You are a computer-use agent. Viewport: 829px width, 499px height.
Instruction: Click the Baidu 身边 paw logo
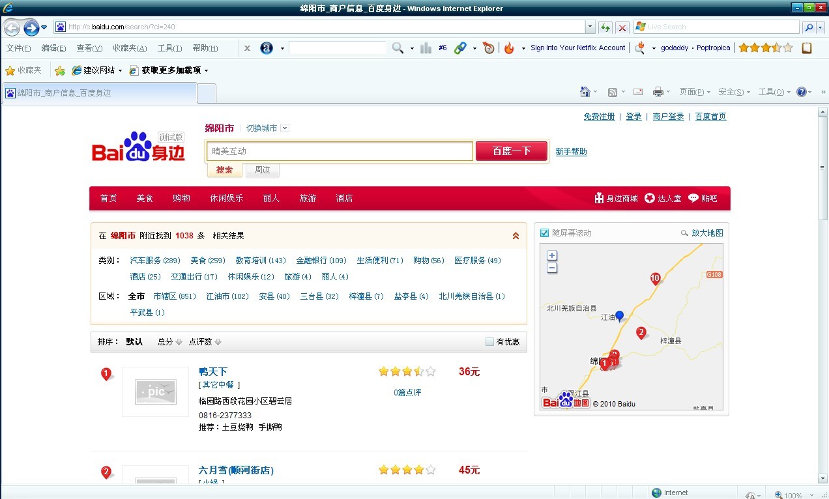pyautogui.click(x=138, y=147)
